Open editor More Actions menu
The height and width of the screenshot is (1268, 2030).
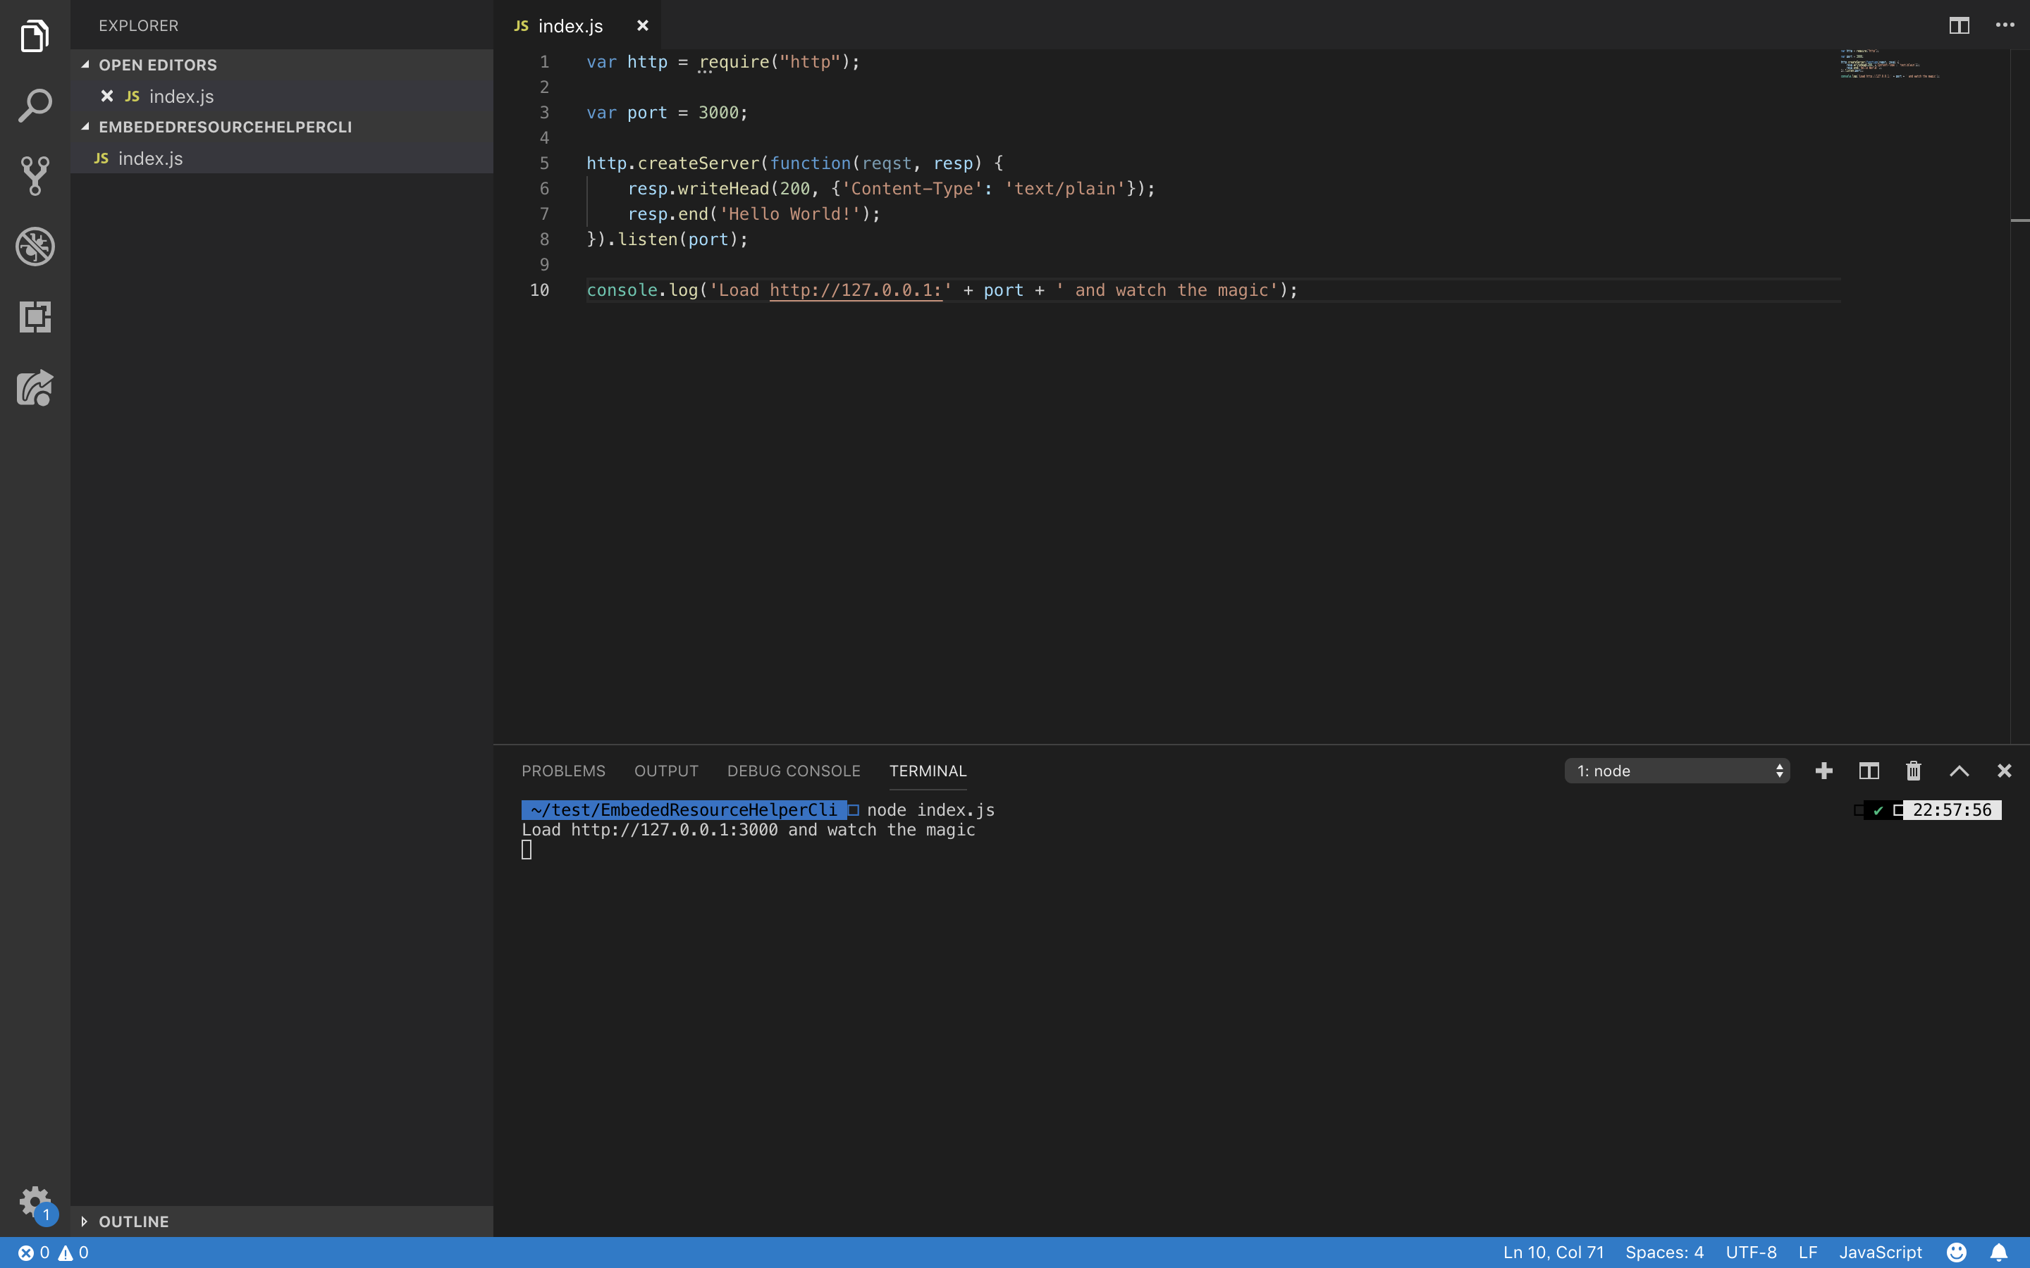tap(2005, 25)
